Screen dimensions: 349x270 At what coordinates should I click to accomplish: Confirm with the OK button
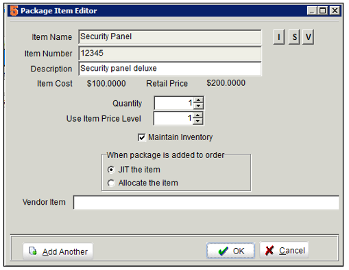tap(231, 251)
